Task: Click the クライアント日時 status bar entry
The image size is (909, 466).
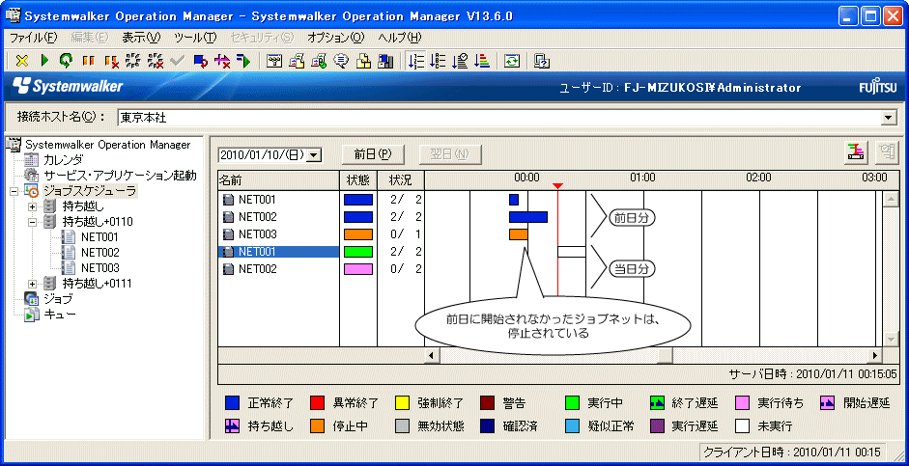Action: coord(792,452)
